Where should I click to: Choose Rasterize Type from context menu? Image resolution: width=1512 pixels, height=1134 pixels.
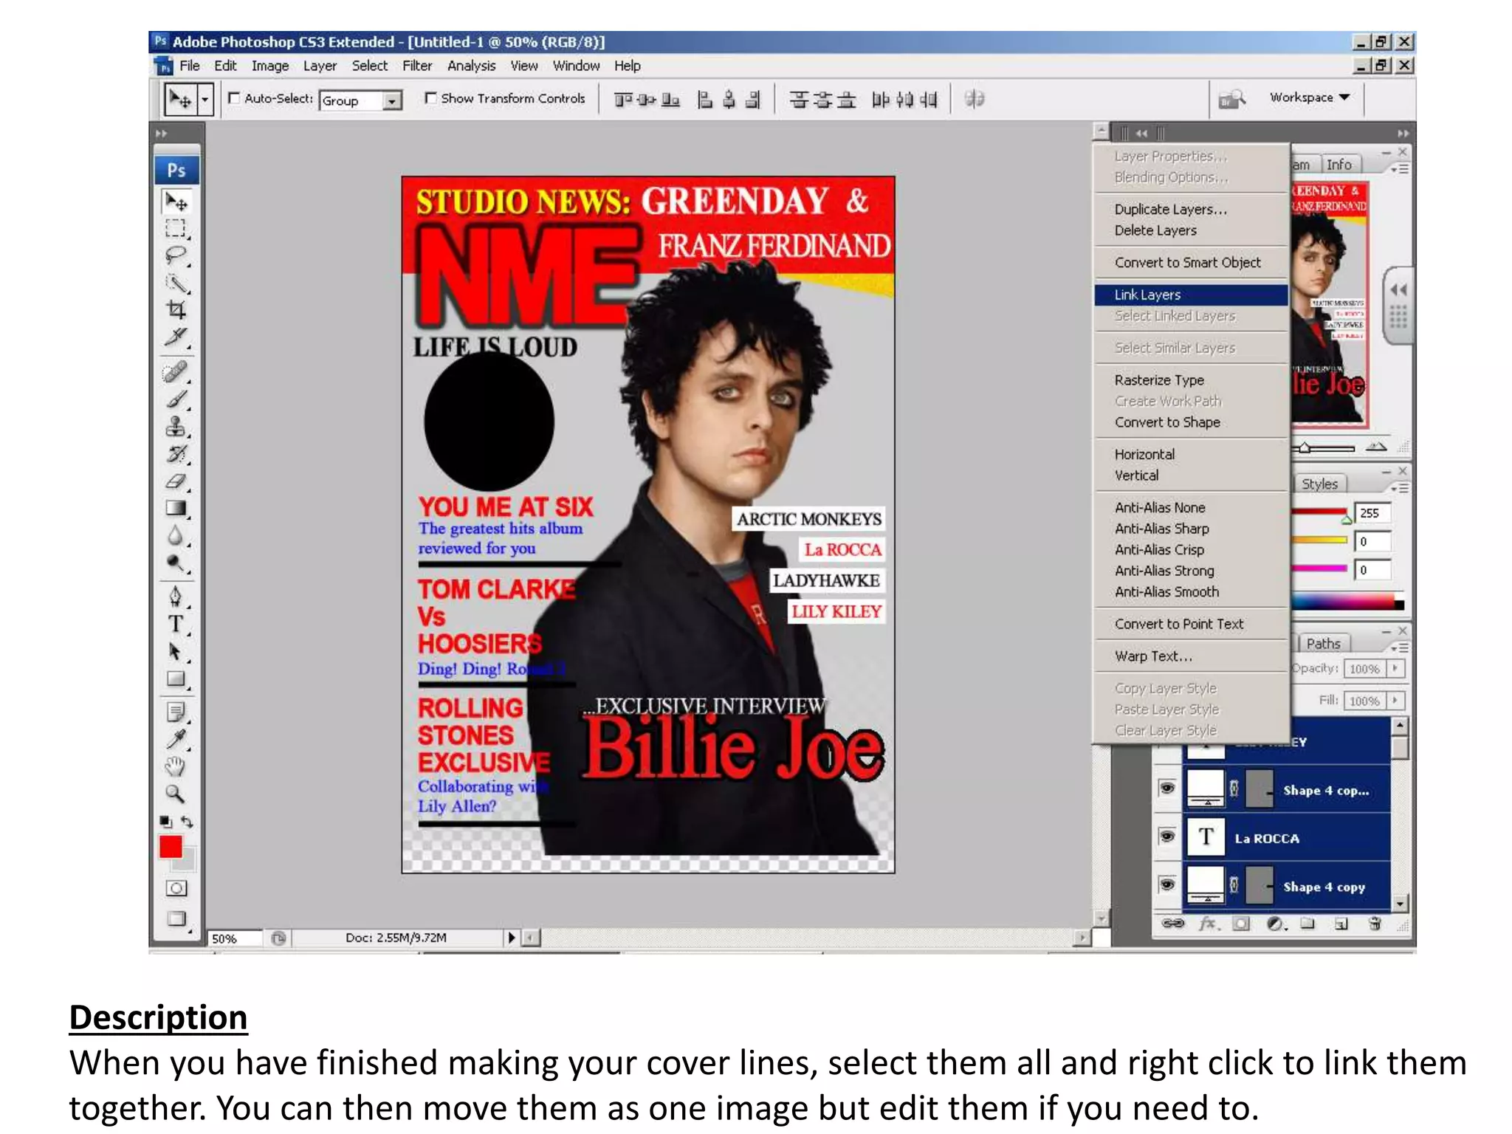1191,379
